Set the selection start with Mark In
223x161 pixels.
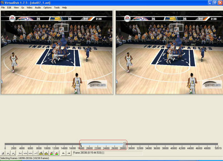(63, 153)
